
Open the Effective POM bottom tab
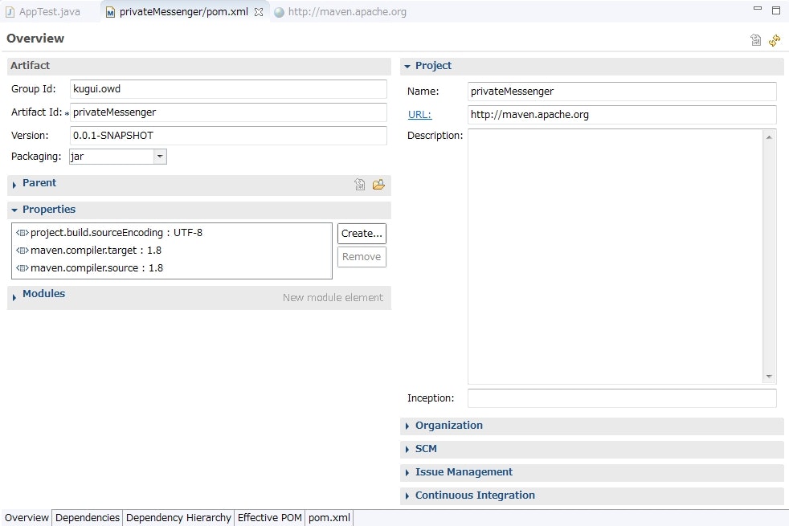pos(270,517)
